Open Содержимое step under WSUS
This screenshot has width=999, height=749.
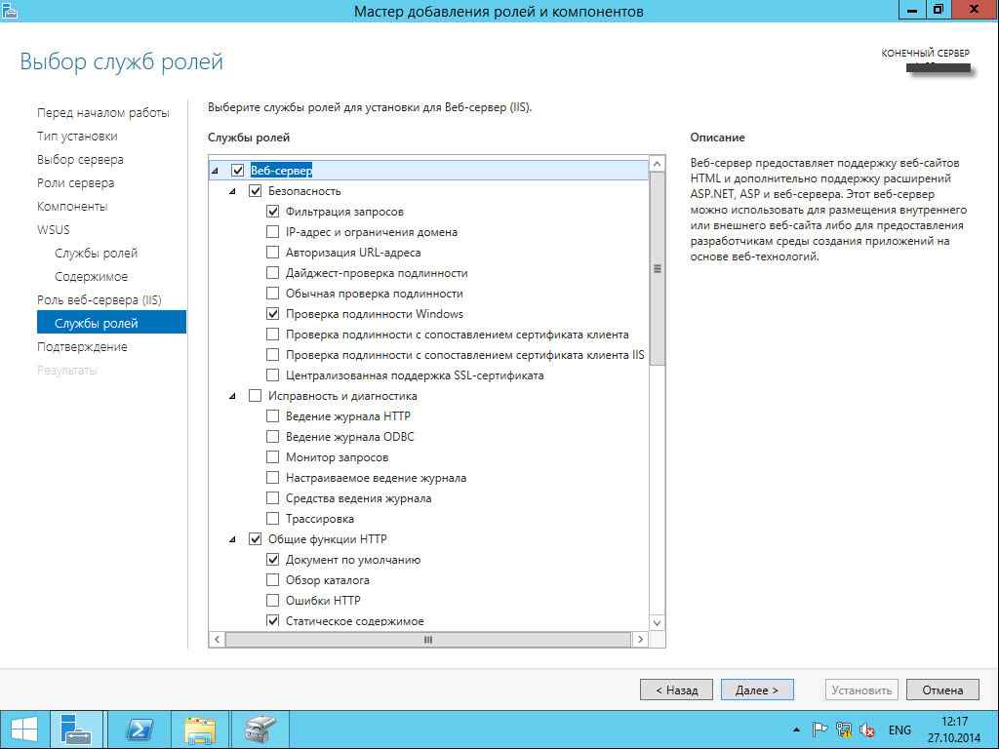click(91, 276)
